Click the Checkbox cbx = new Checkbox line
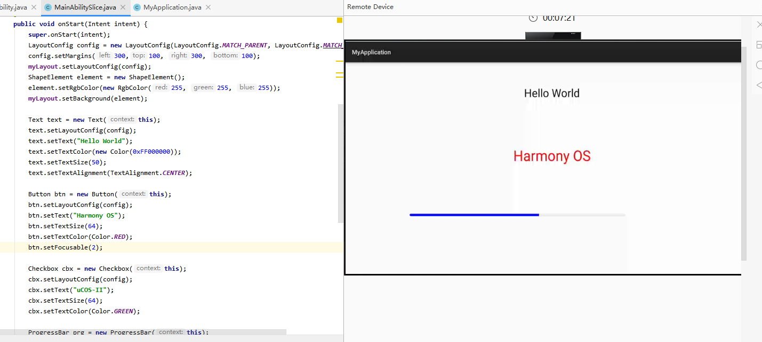 107,269
